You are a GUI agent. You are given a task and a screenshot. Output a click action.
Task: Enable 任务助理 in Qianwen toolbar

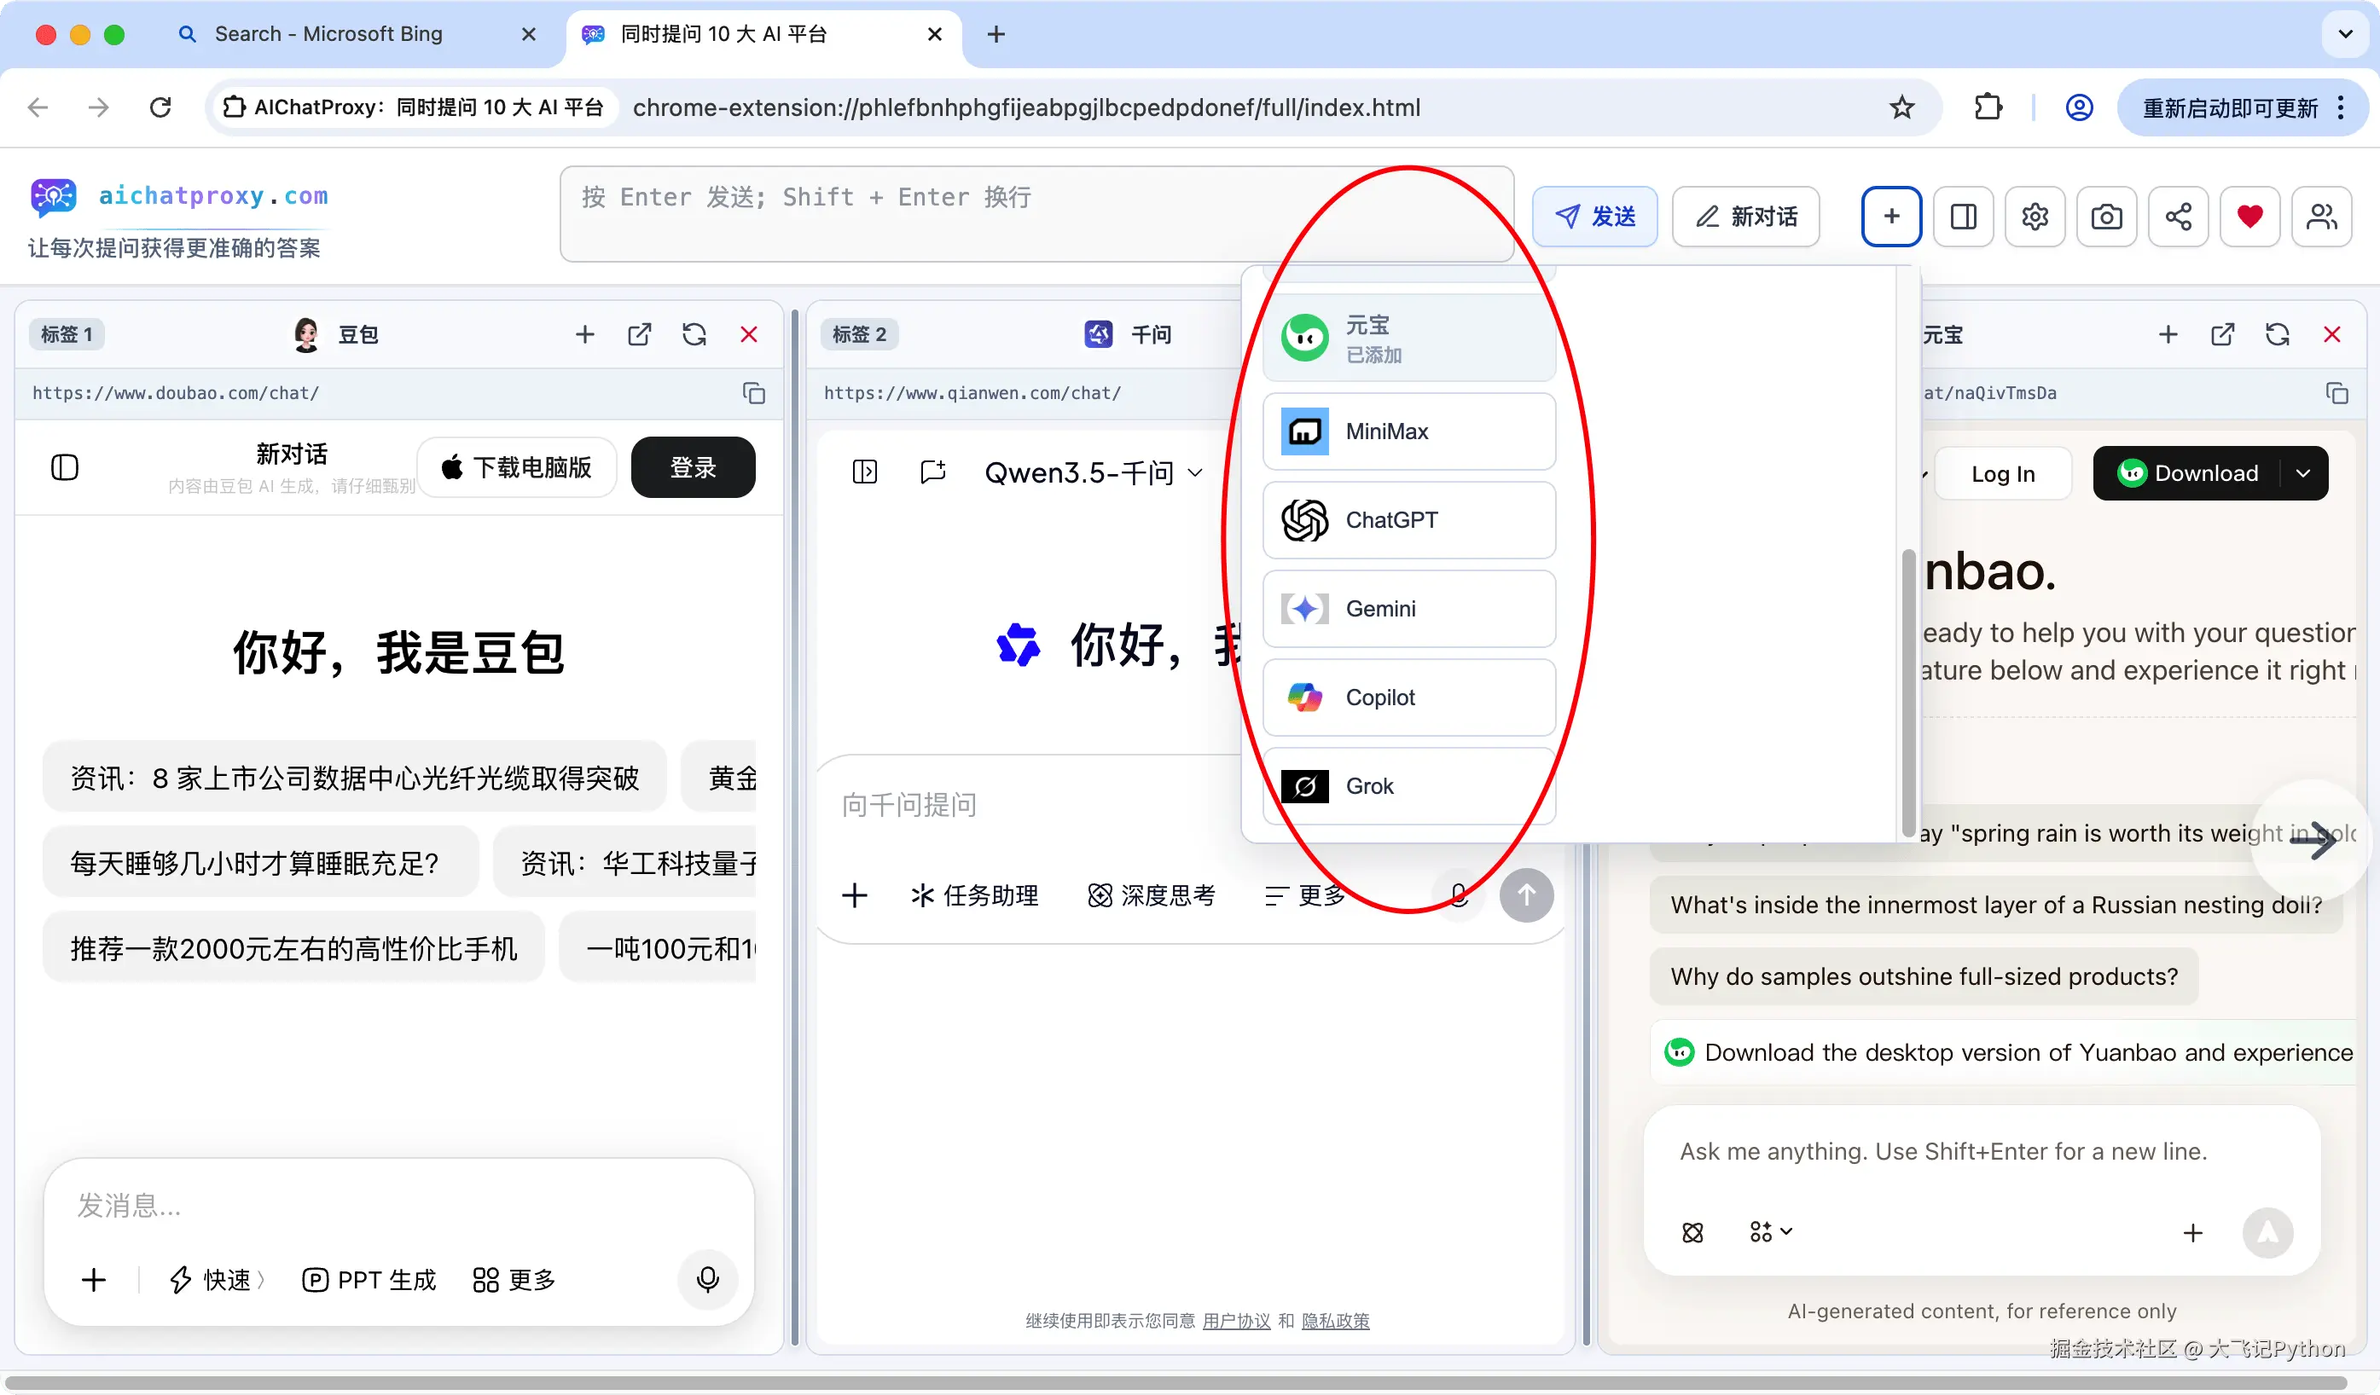[x=973, y=894]
